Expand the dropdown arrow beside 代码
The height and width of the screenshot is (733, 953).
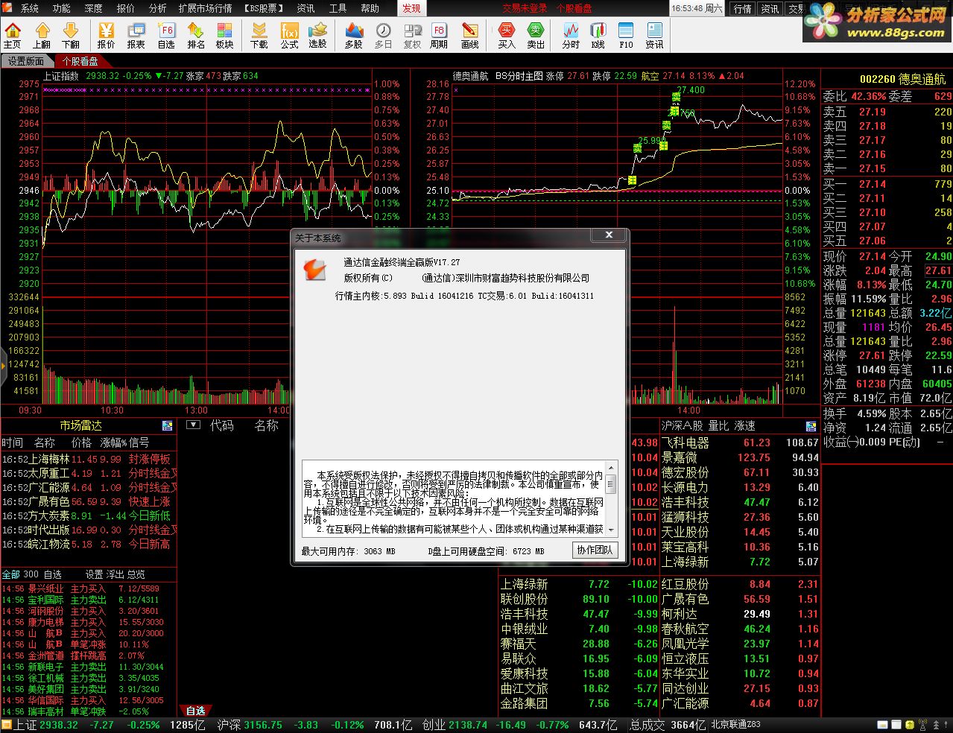click(193, 425)
